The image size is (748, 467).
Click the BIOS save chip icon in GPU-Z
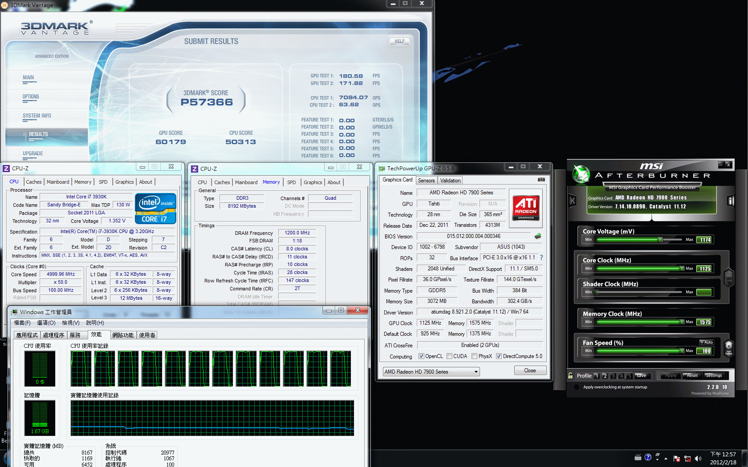(538, 236)
